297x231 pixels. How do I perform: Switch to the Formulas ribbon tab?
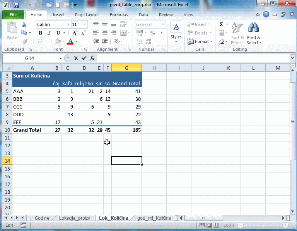pos(119,15)
